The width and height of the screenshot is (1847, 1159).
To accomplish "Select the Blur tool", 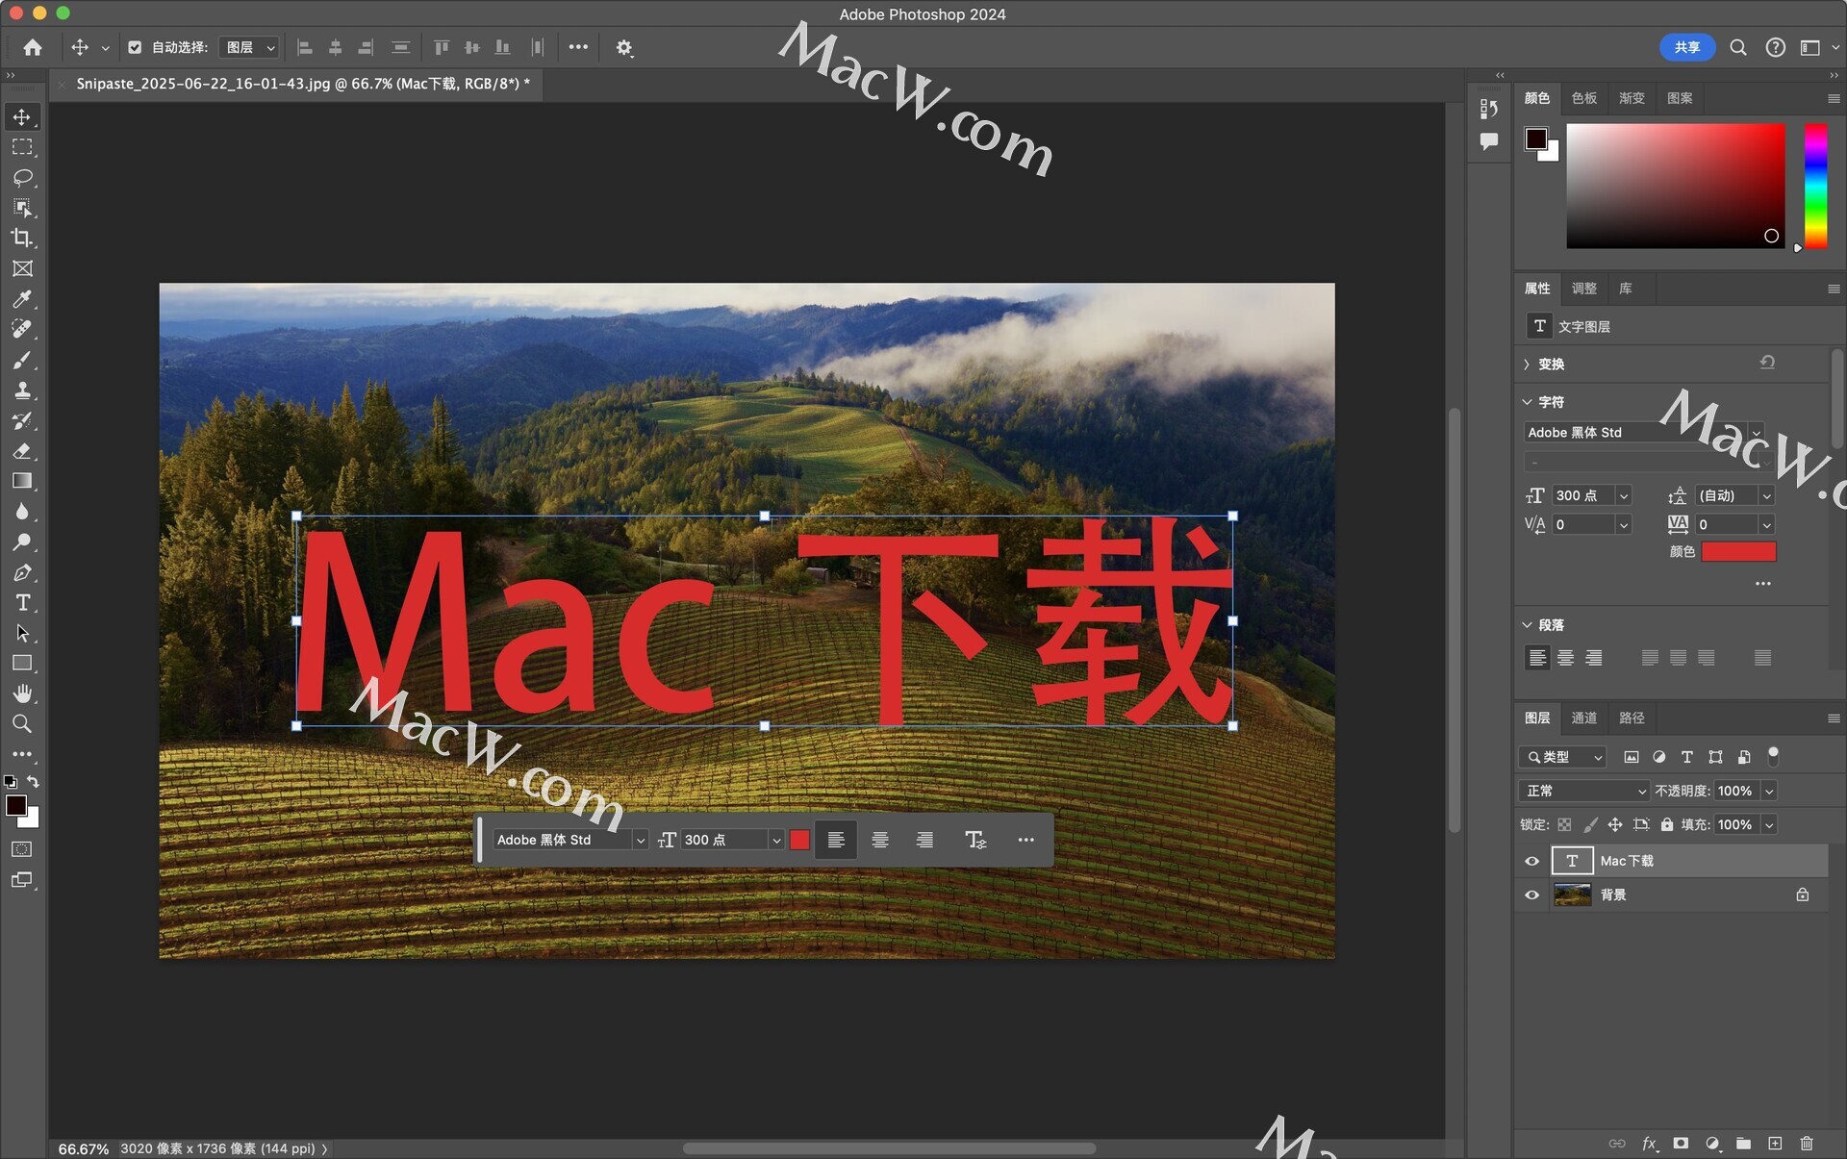I will pos(22,511).
